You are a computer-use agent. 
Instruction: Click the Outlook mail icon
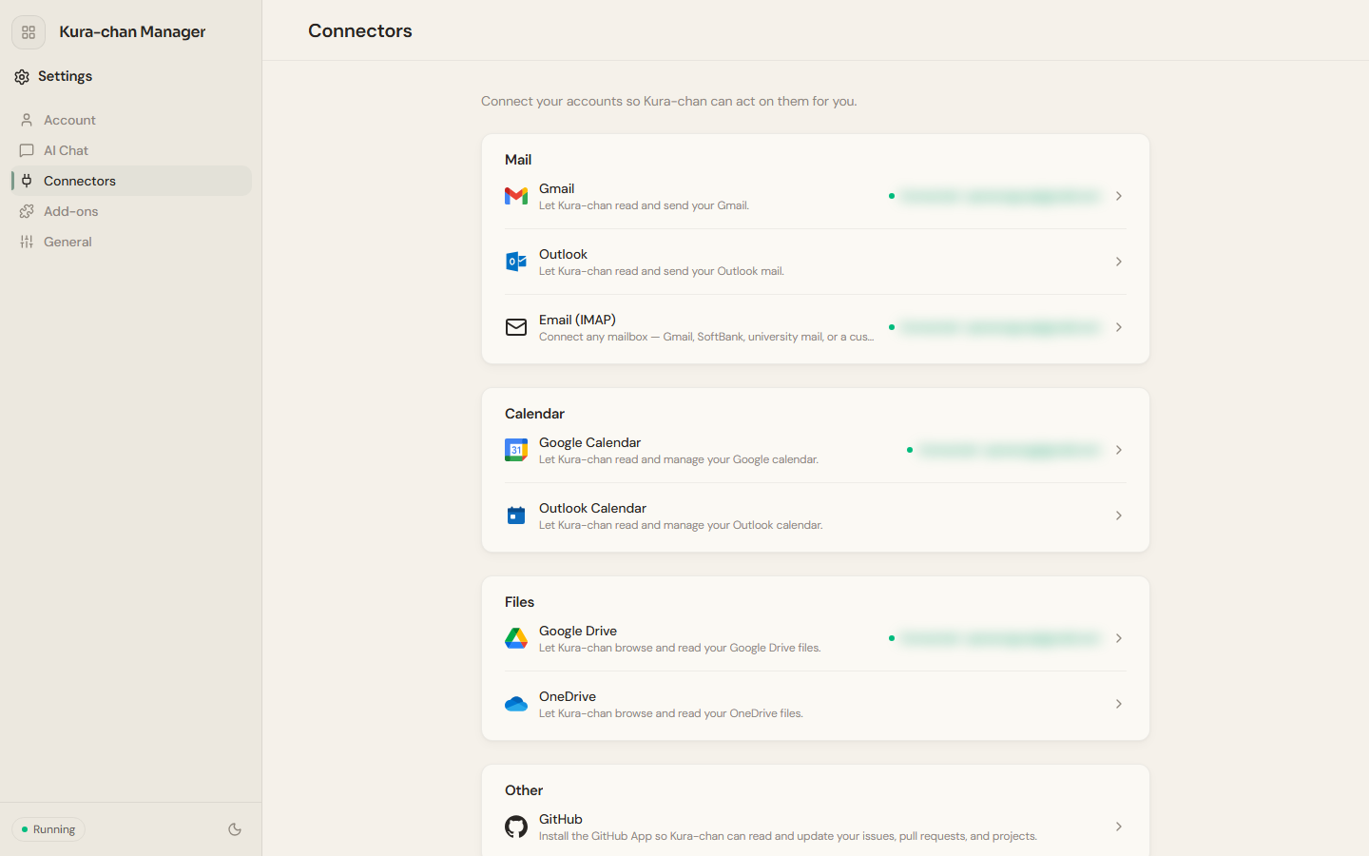pos(516,262)
